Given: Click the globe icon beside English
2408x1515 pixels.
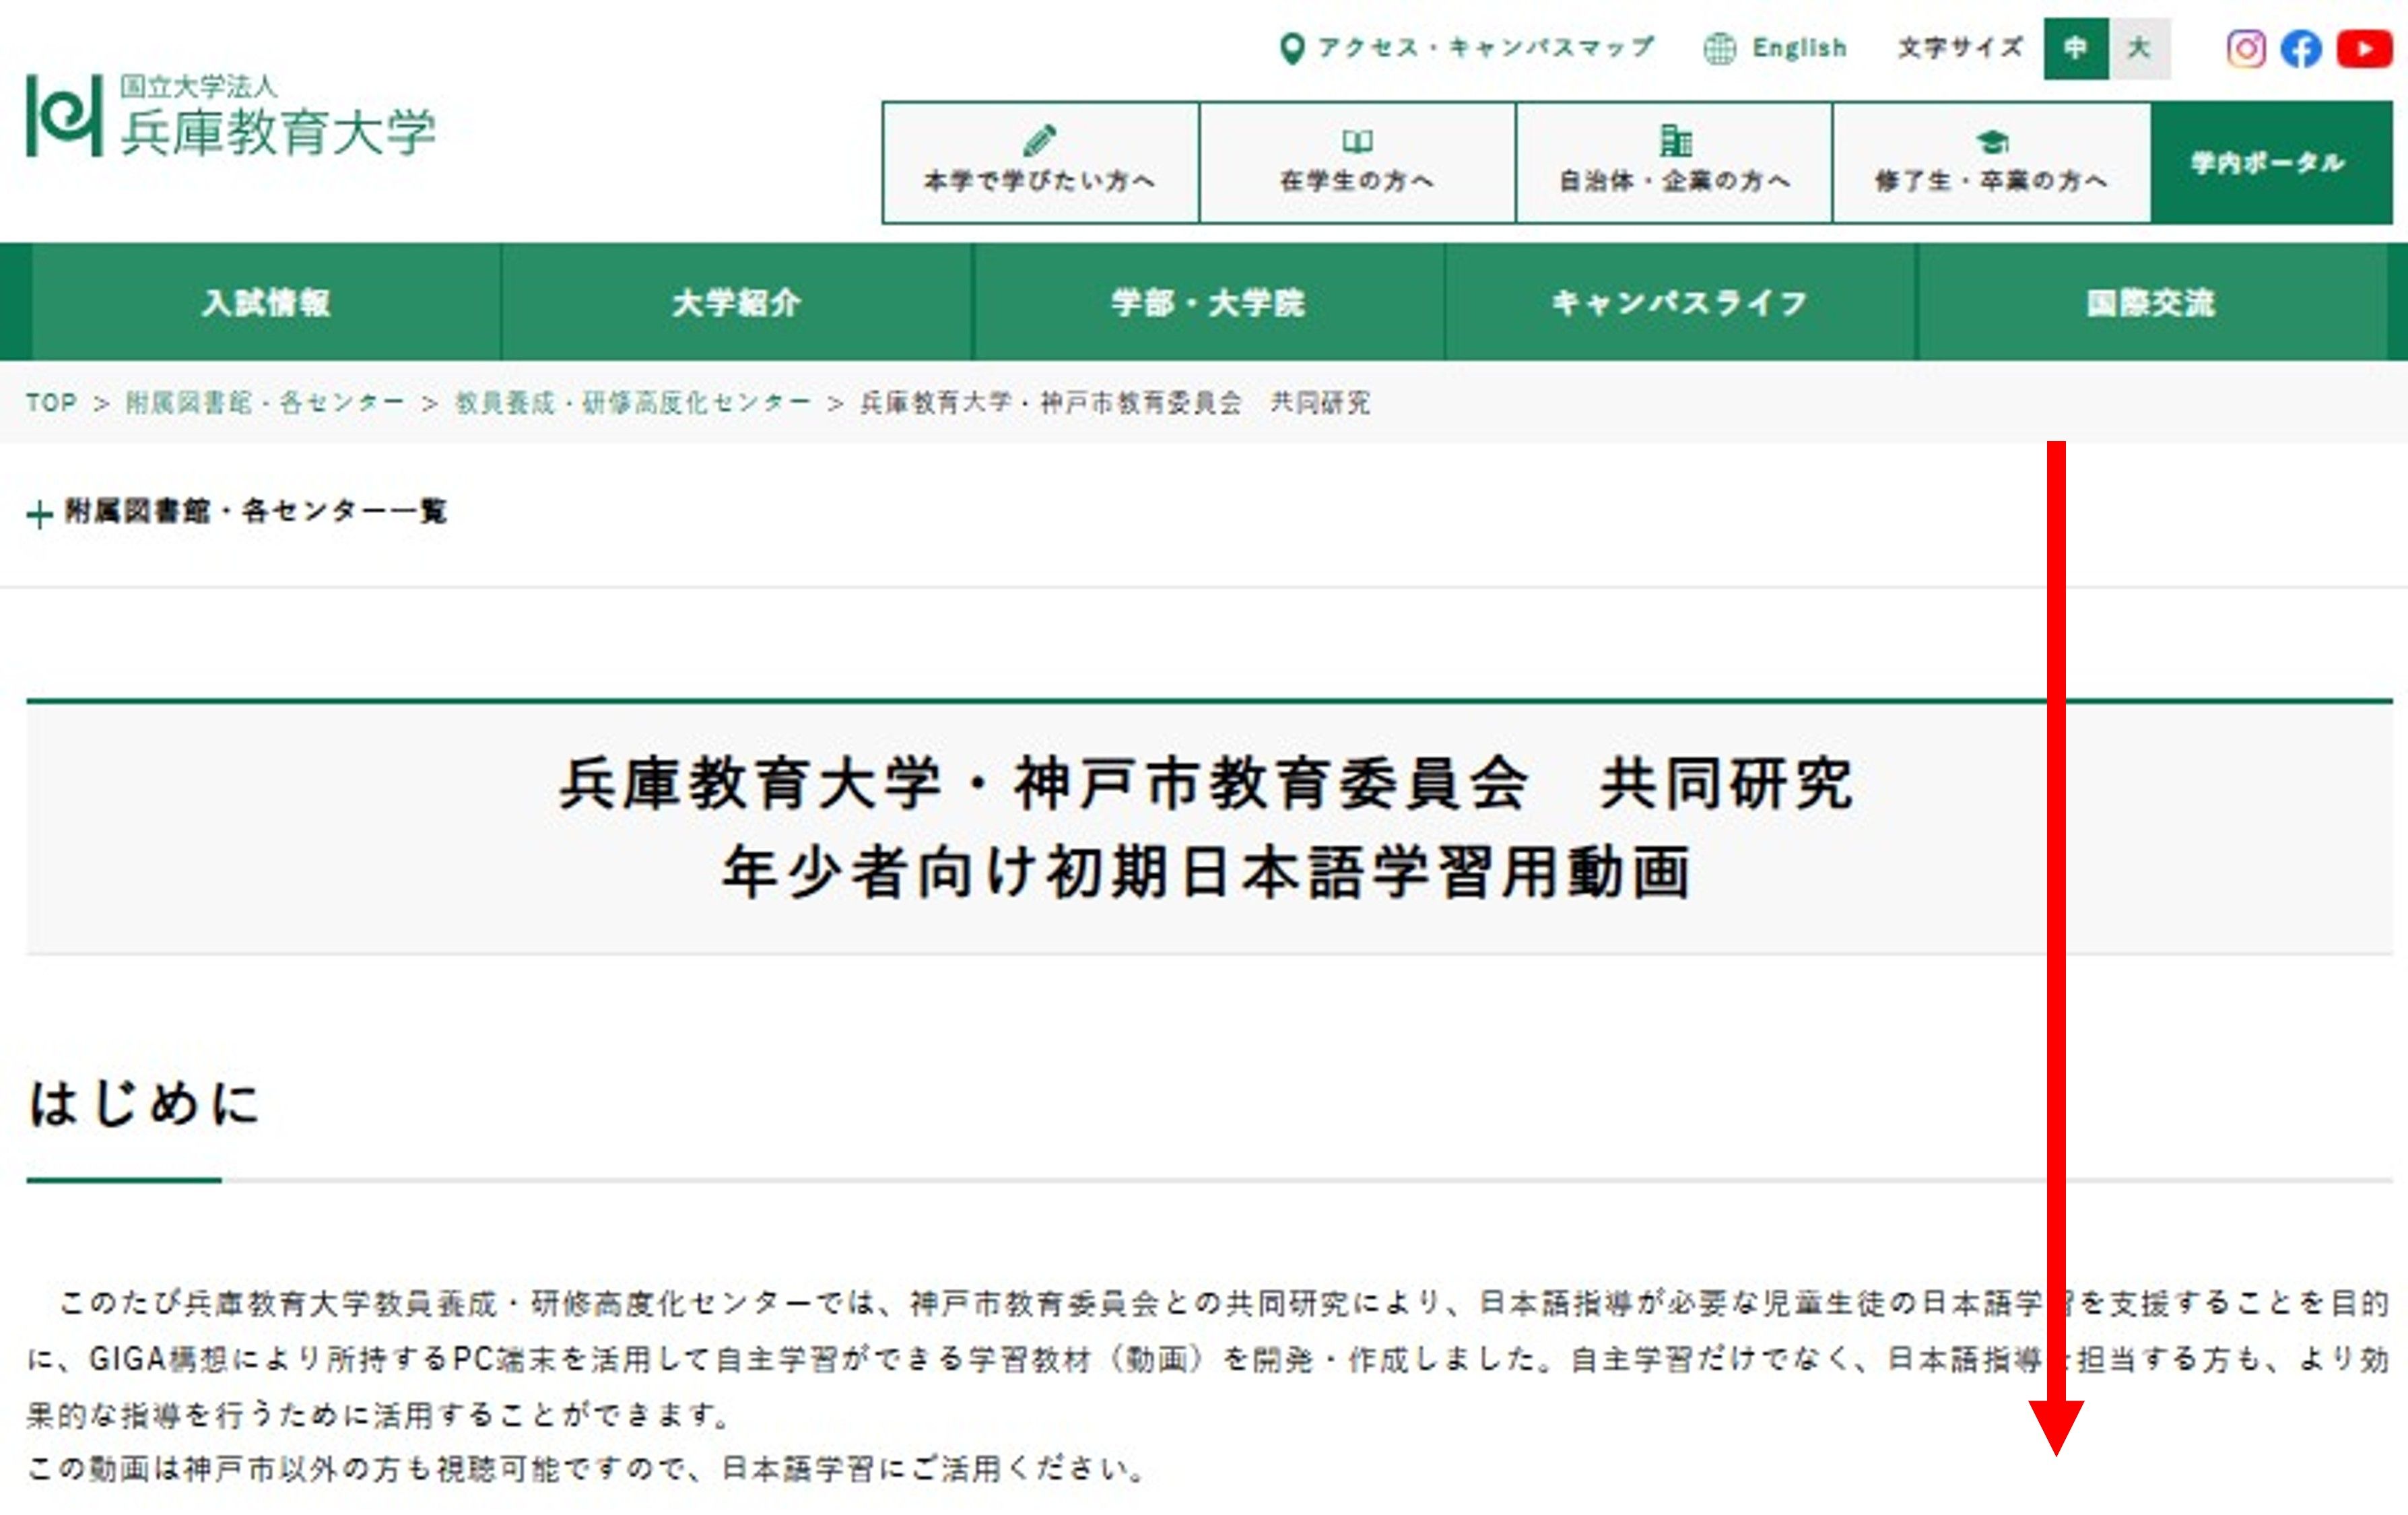Looking at the screenshot, I should (x=1719, y=48).
